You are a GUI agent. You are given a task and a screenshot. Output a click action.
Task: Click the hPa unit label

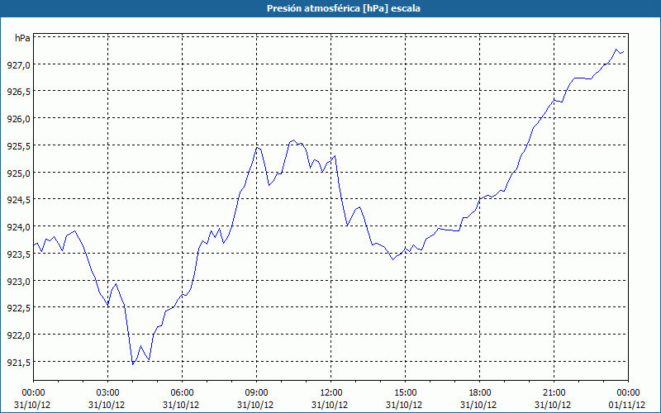(22, 38)
